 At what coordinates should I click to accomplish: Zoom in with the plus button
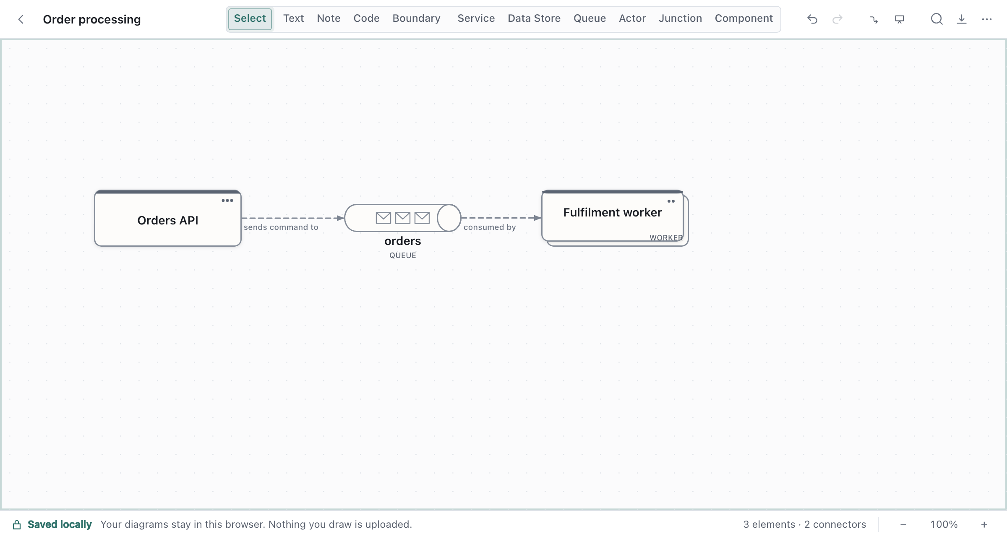(984, 524)
